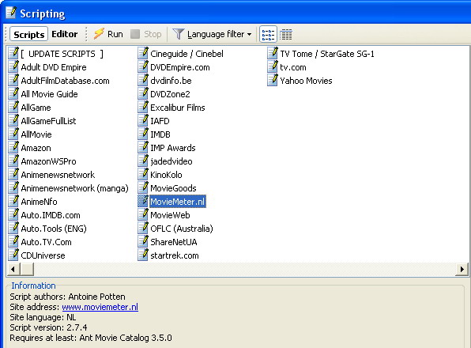The width and height of the screenshot is (471, 348).
Task: Click the Yahoo Movies script icon
Action: point(273,80)
